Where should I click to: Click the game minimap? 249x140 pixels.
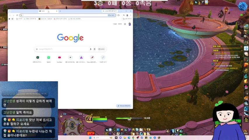(72, 126)
